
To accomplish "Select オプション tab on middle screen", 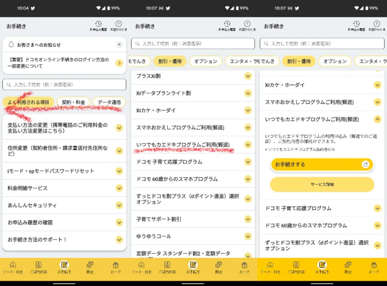I will click(x=206, y=61).
